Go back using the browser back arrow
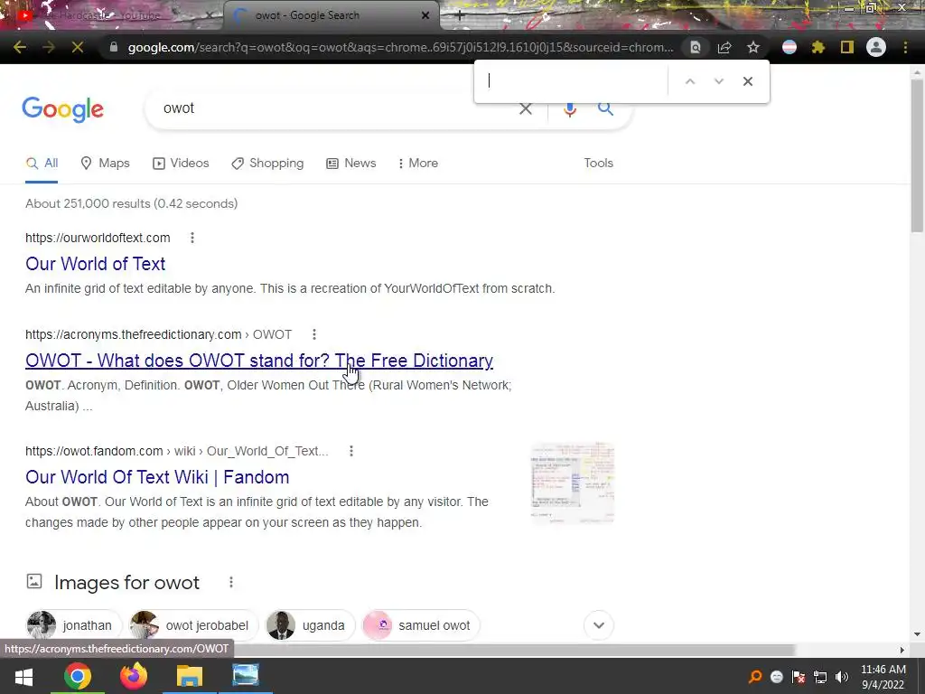Viewport: 925px width, 694px height. click(x=20, y=47)
